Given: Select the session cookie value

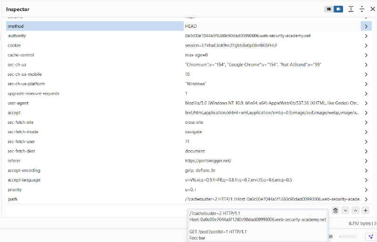Looking at the screenshot, I should click(231, 45).
